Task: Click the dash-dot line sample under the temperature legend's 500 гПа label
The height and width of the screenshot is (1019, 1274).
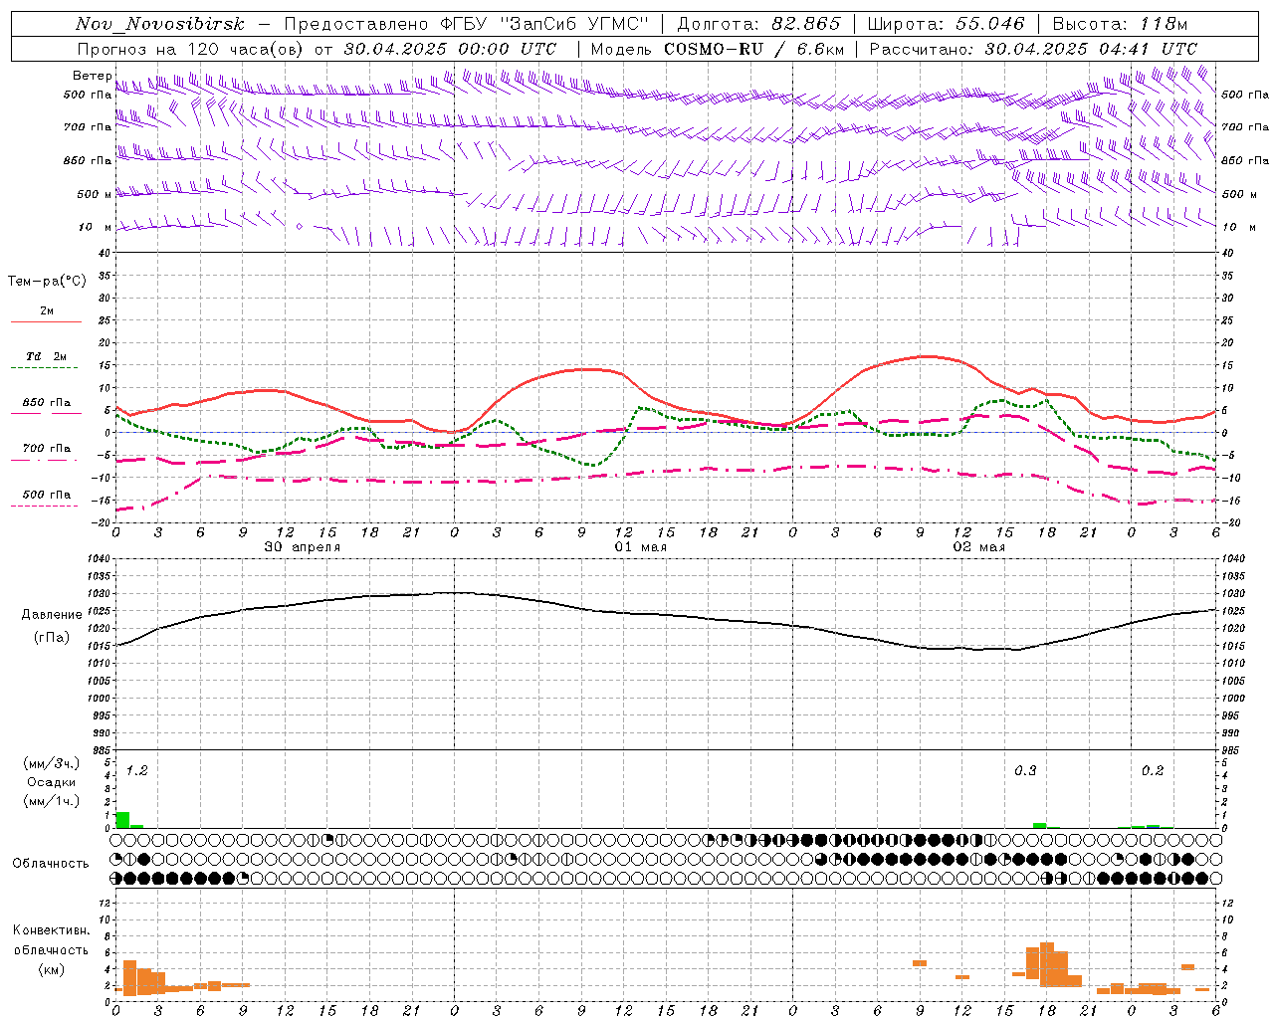Action: pos(45,506)
